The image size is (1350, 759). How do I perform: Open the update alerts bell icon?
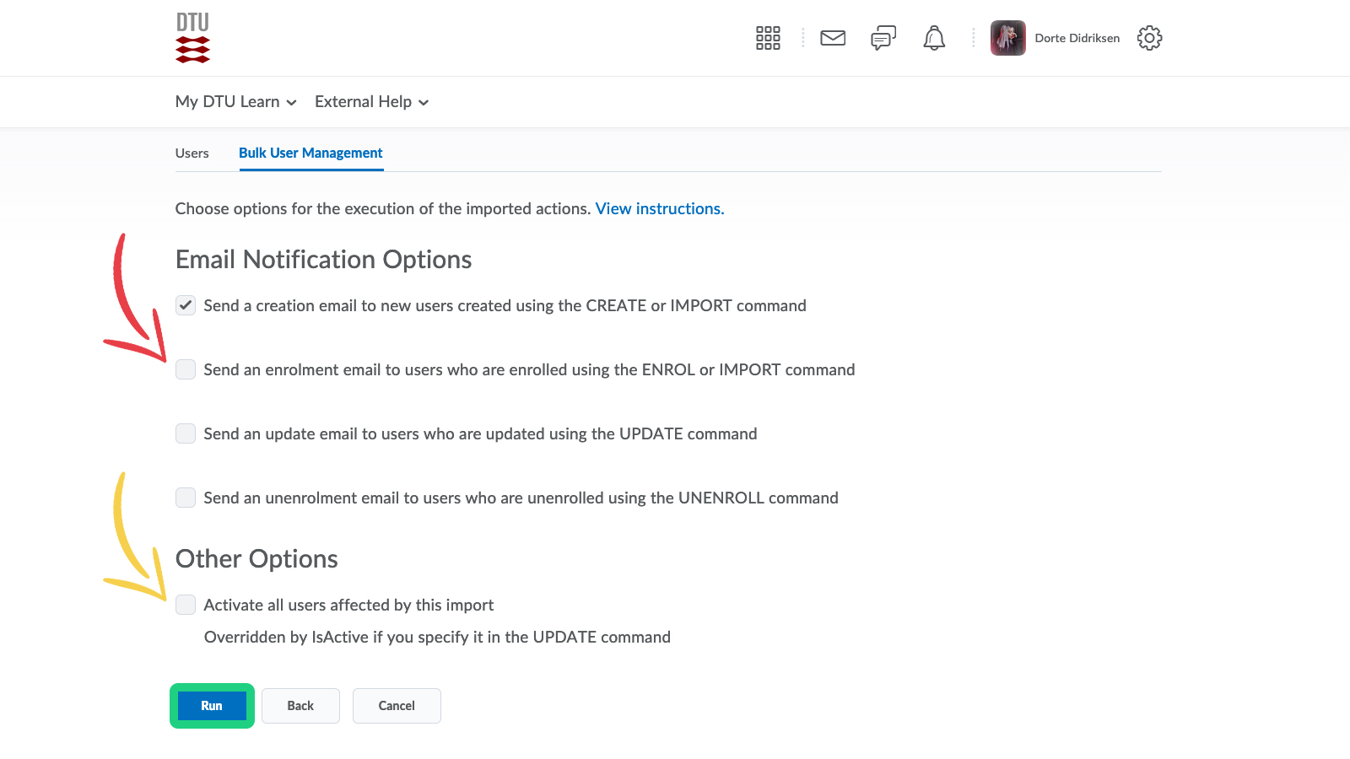pyautogui.click(x=934, y=38)
